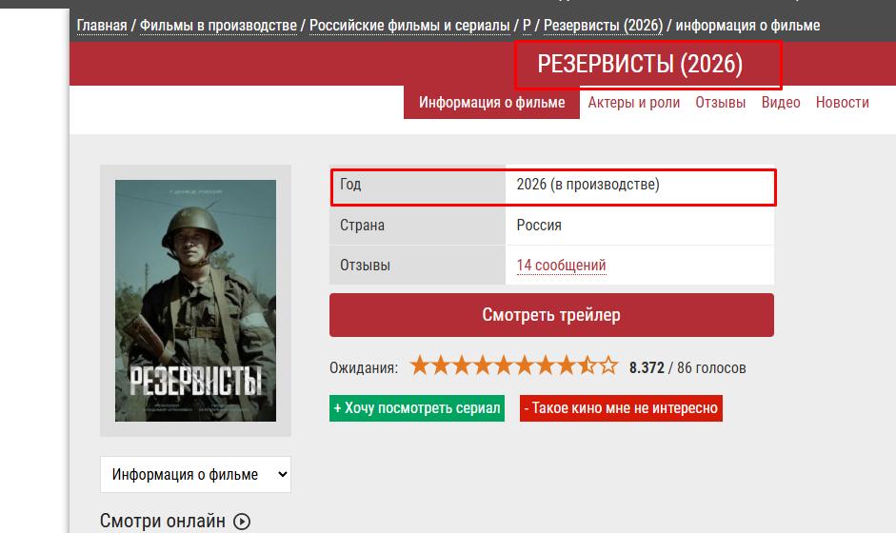Click the tenth rating star
Viewport: 896px width, 533px height.
[x=608, y=366]
